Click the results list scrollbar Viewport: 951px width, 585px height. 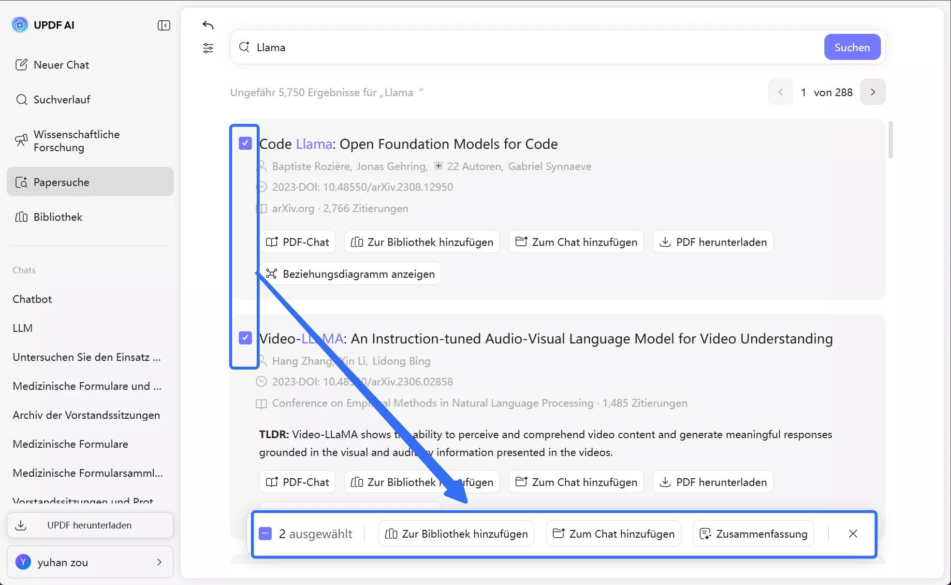(891, 140)
